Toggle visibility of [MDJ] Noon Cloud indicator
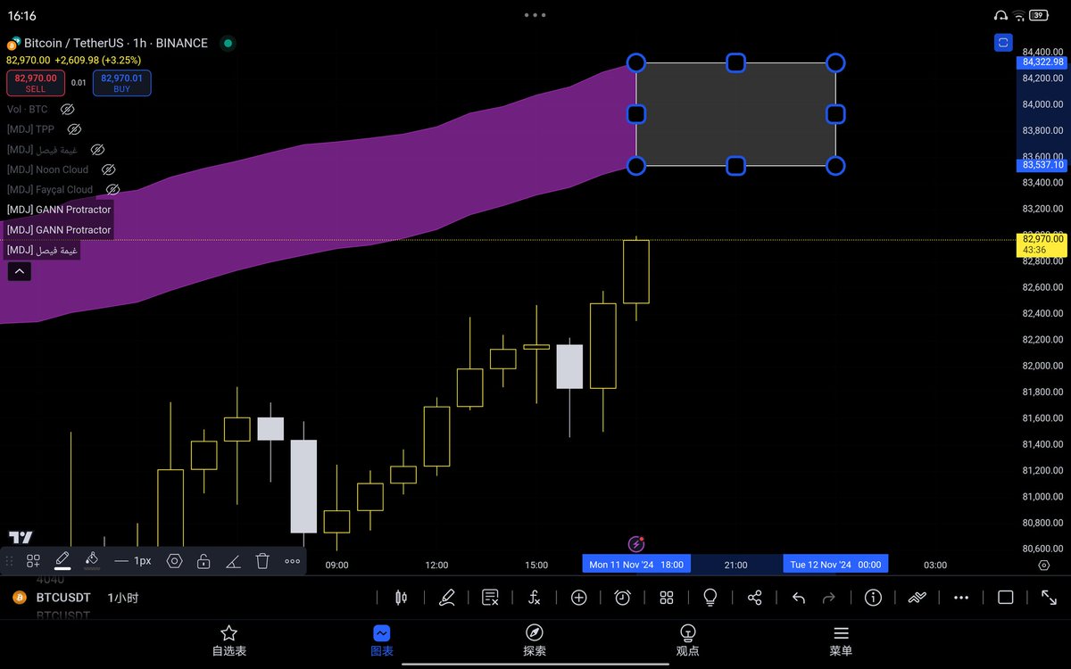The image size is (1071, 669). pos(108,169)
